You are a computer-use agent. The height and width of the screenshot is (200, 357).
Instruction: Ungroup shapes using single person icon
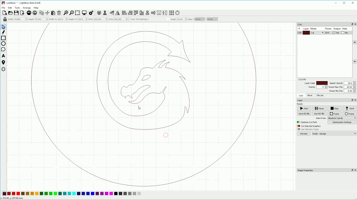tap(105, 13)
